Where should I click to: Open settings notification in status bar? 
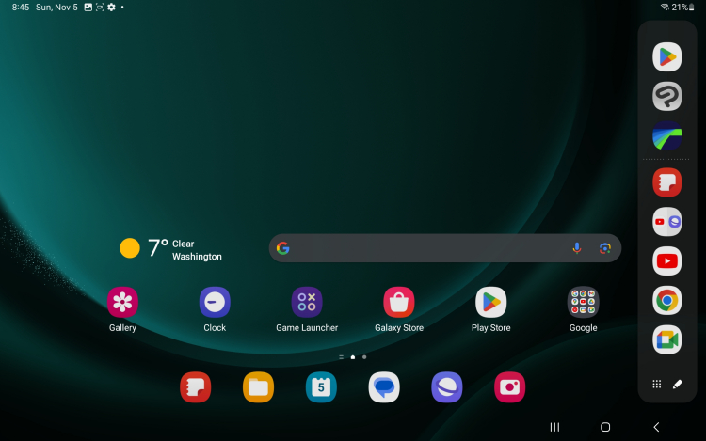[112, 8]
